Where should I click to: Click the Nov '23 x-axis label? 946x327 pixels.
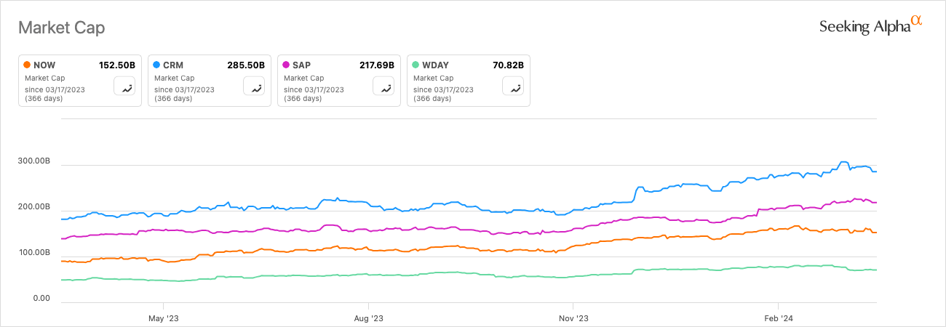[573, 318]
